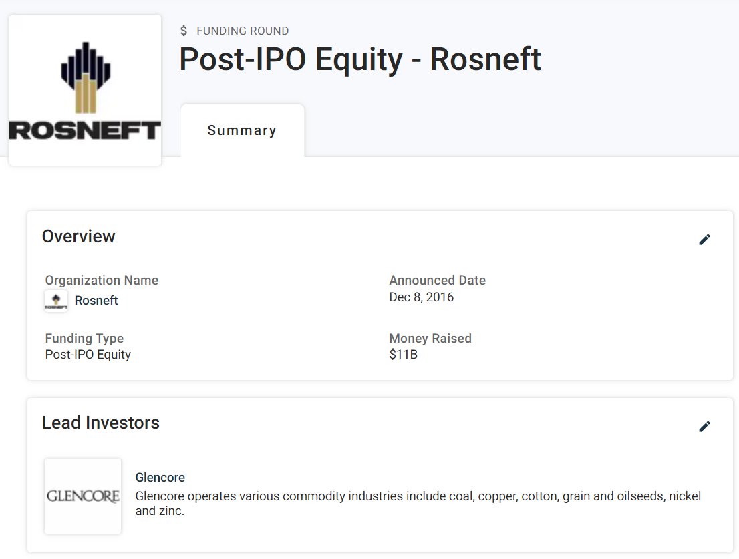Click the small Rosneft logo beside organization name

56,301
